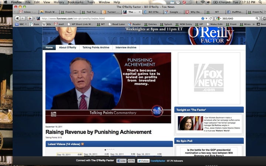Screen dimensions: 266x166
Task: Switch to the HuffPos... Facebook tab
Action: pyautogui.click(x=236, y=12)
